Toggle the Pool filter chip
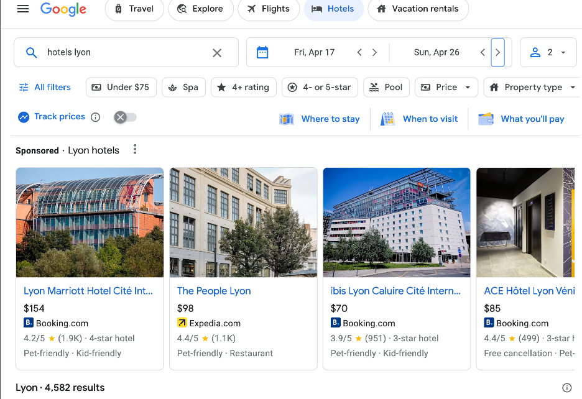 point(386,87)
